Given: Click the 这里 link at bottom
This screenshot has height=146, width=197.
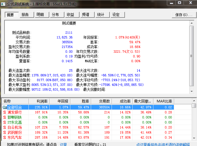Looking at the screenshot, I should (63, 144).
